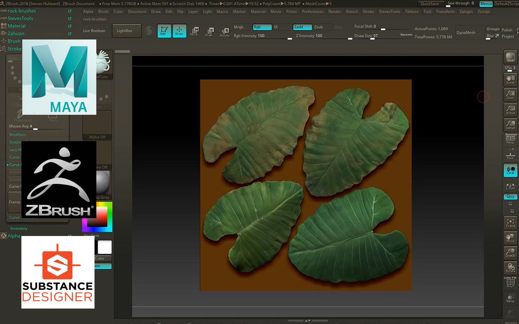
Task: Expand the Modifiers section under Stroke
Action: click(18, 135)
